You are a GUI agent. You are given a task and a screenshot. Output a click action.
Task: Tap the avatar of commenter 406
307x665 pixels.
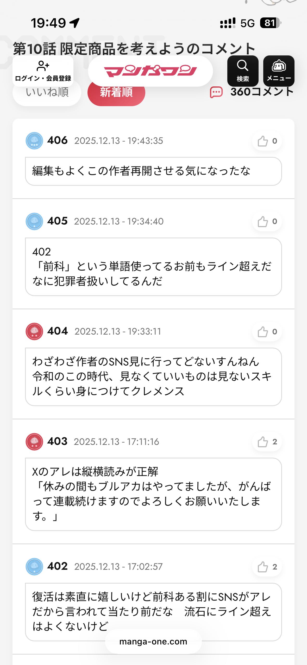[34, 141]
